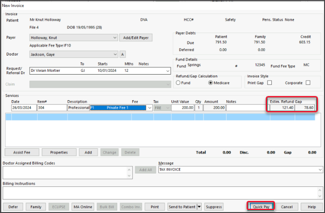The image size is (325, 213).
Task: Open the disabled Claim dropdown
Action: click(x=100, y=84)
